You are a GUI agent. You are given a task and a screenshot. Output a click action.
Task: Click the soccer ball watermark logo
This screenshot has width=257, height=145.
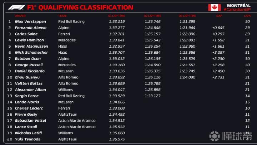click(215, 136)
